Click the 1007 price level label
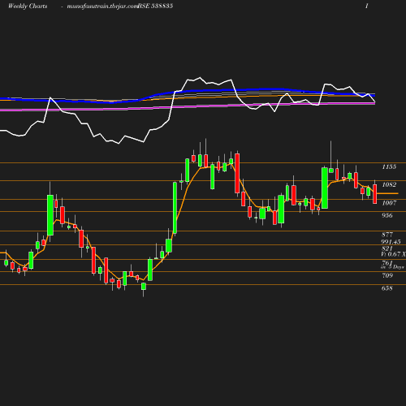 point(389,203)
